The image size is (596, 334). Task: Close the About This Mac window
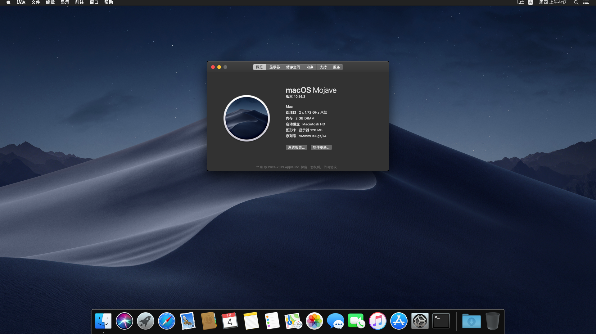[213, 67]
